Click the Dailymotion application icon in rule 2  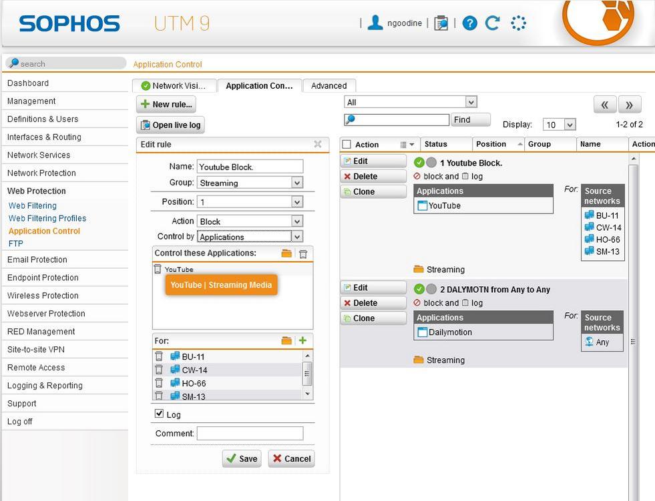[423, 332]
